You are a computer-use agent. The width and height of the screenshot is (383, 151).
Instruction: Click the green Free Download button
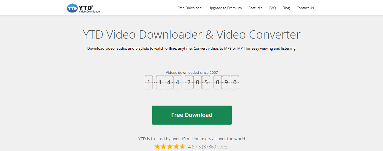point(192,115)
